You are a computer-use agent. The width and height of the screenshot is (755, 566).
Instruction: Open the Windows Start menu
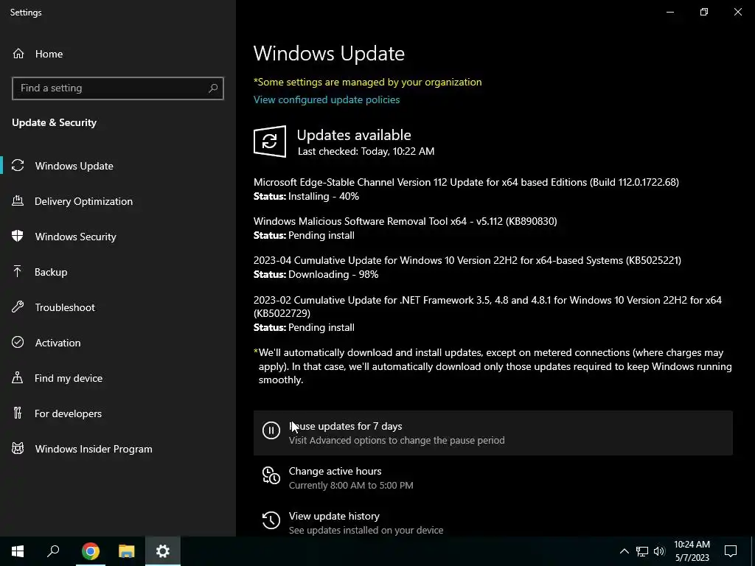(x=18, y=551)
